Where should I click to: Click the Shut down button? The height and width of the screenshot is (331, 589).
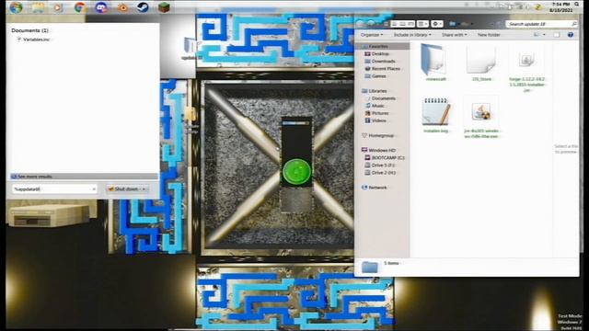pos(123,189)
